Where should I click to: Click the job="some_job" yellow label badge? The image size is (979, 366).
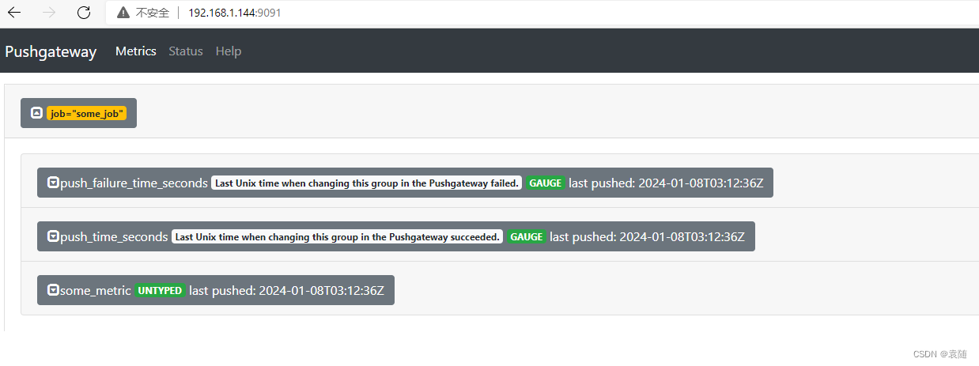click(86, 113)
